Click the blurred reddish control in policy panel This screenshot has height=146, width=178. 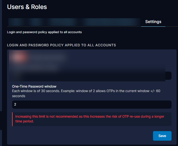tap(19, 58)
